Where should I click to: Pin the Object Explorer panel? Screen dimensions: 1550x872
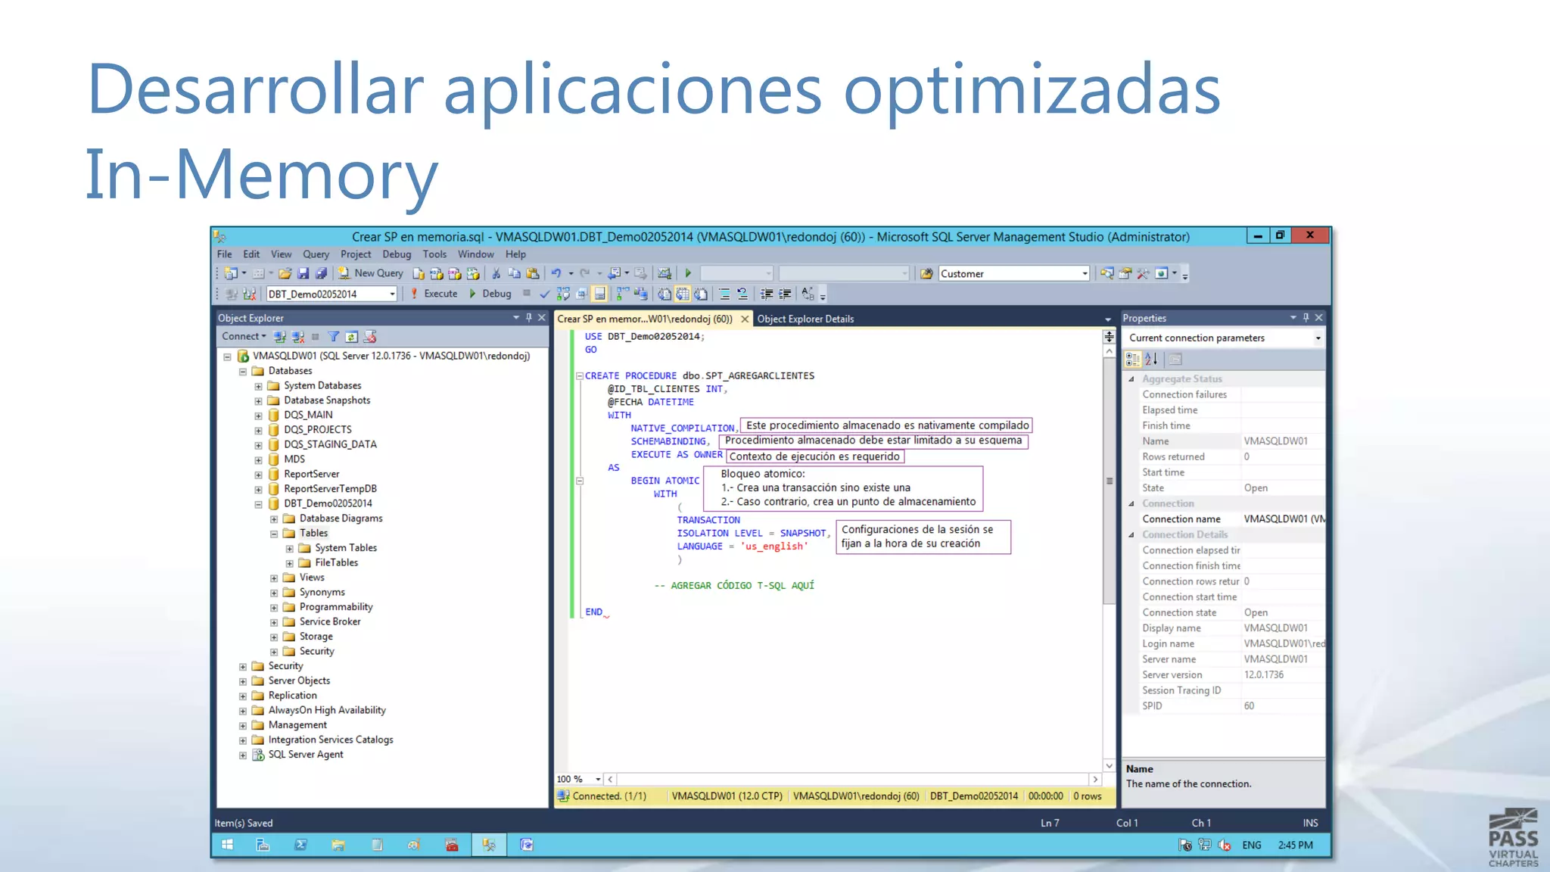point(529,318)
